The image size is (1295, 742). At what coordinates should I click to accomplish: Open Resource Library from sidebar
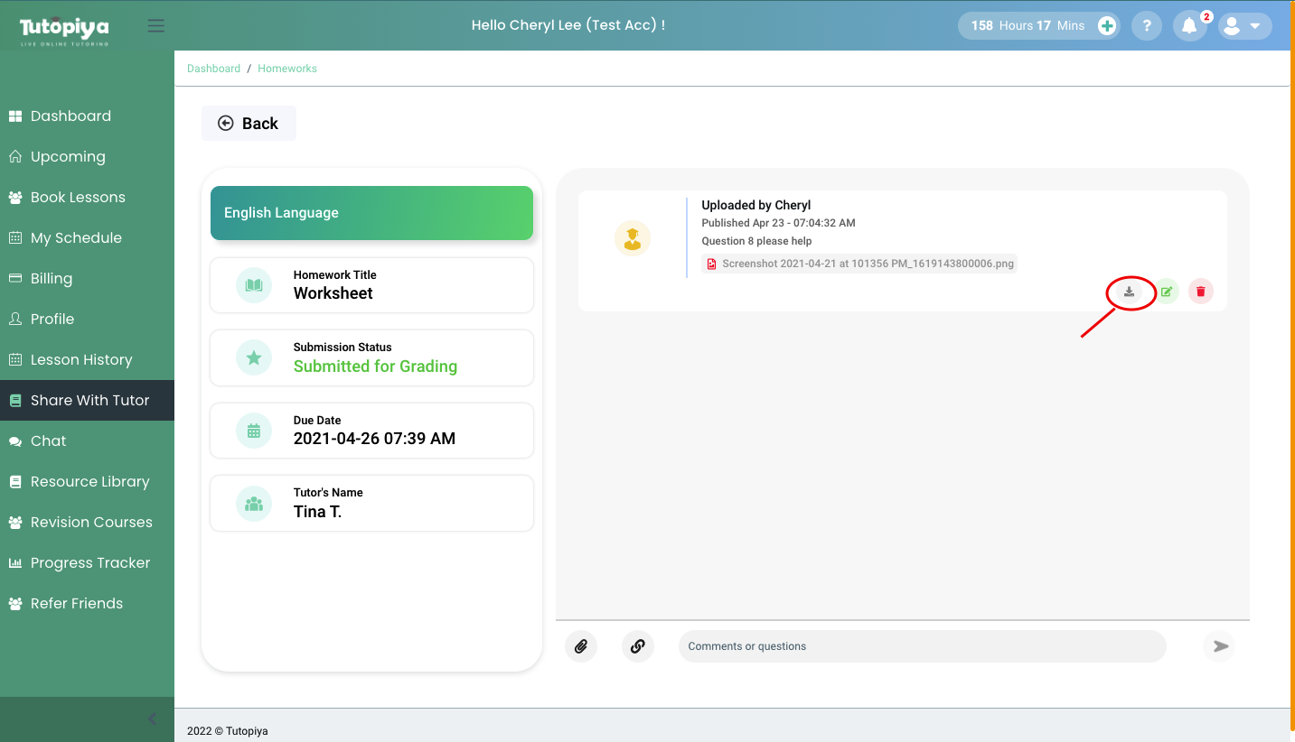89,482
